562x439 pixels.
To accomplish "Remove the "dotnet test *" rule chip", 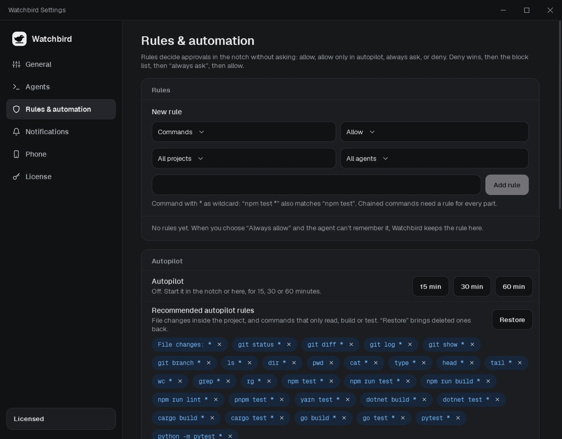I will coord(497,399).
